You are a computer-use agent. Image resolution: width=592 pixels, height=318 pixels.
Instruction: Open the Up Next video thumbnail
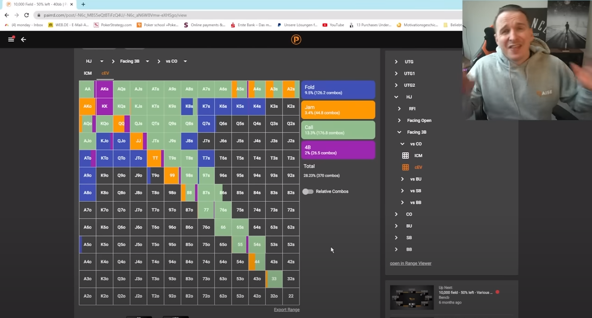[411, 297]
